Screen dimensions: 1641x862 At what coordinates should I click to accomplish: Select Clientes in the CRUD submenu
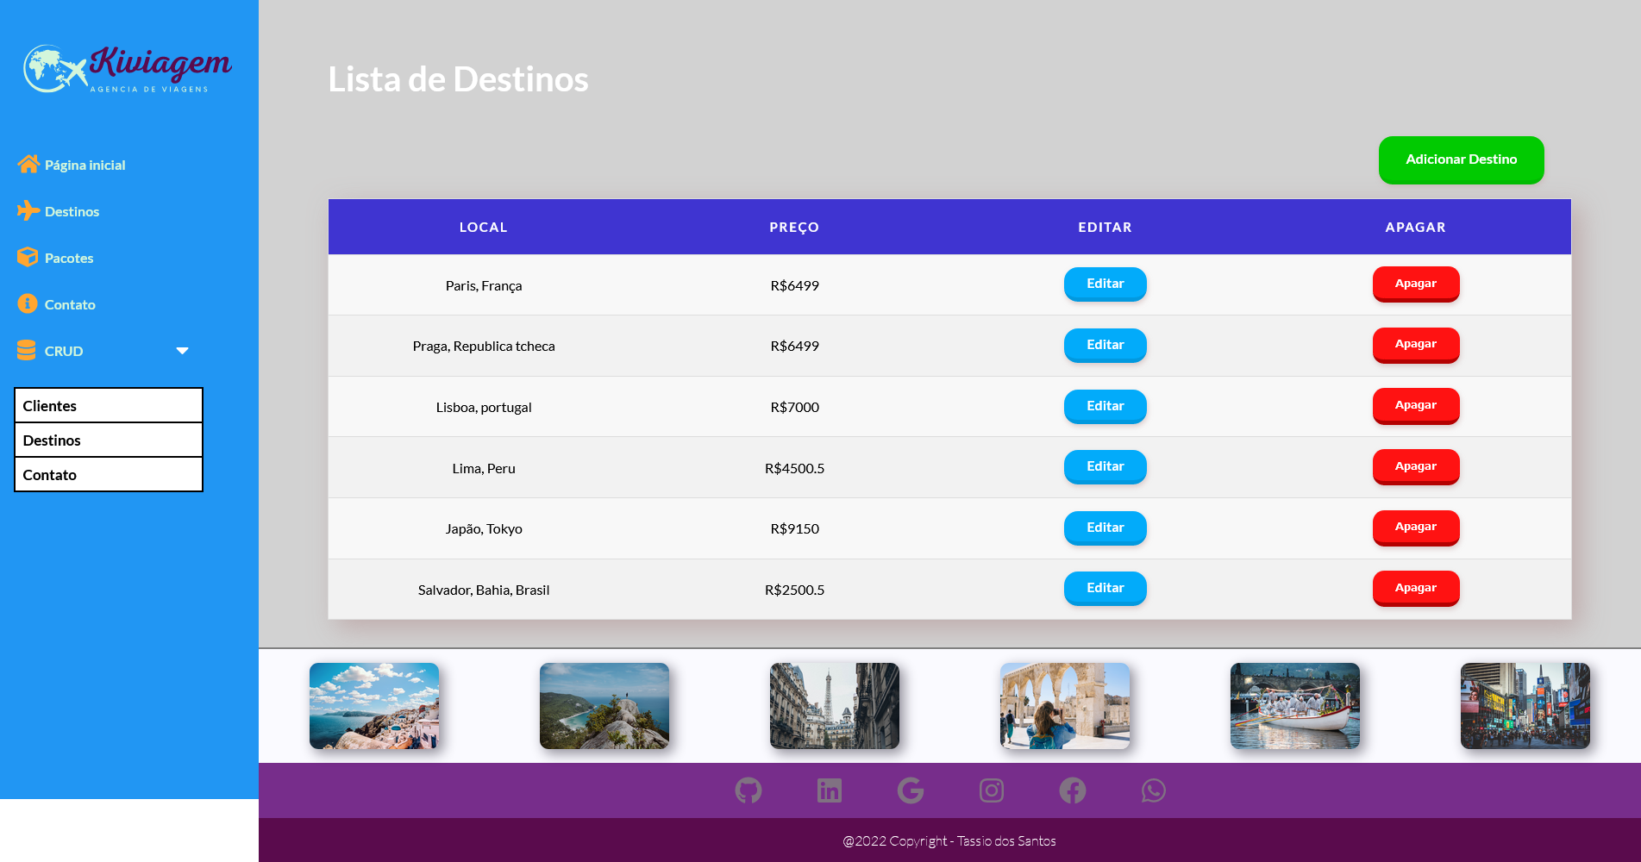click(x=108, y=405)
